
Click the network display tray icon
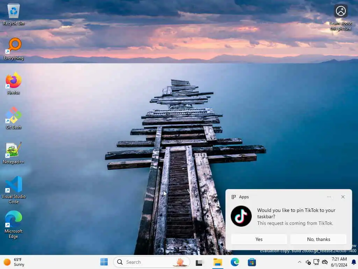tap(316, 262)
